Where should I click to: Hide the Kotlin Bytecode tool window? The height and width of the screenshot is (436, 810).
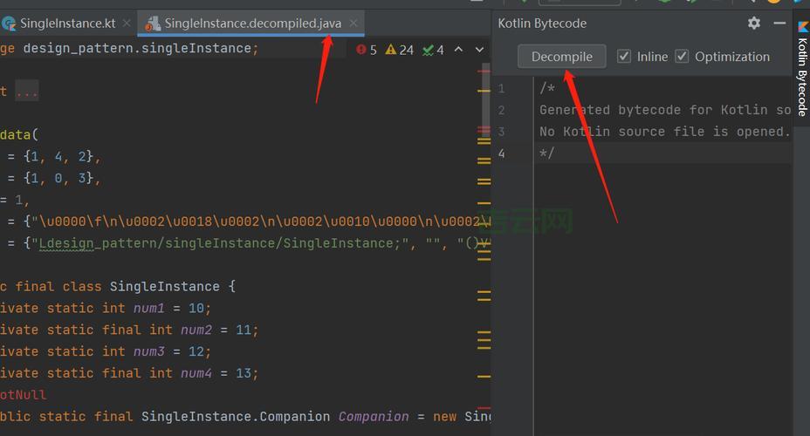[779, 24]
